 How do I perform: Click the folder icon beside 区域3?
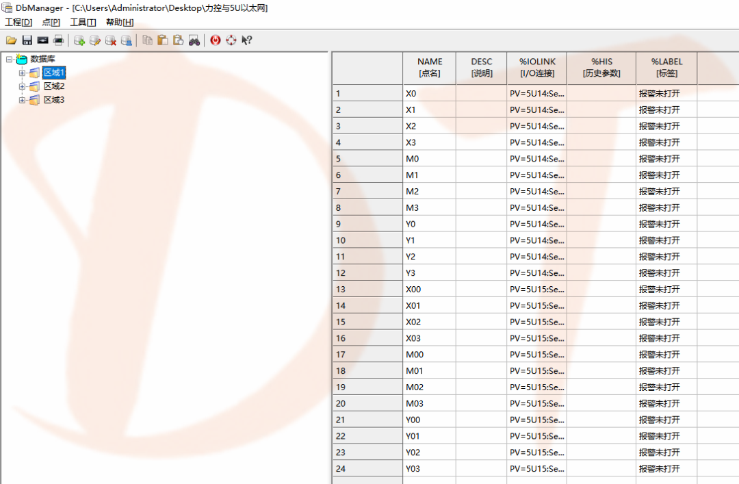tap(34, 100)
